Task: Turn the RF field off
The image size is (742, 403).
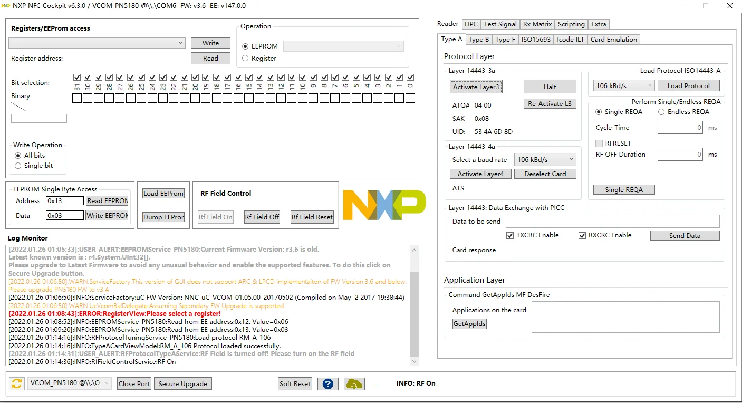Action: 262,217
